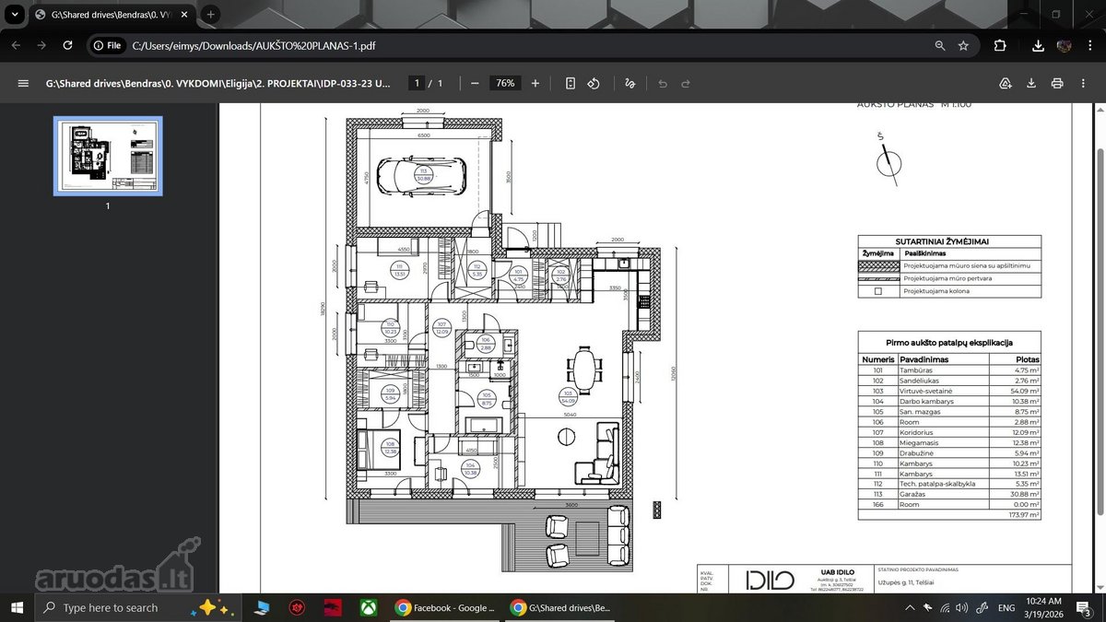Save the PDF to Google Drive
The image size is (1106, 622).
(x=1006, y=83)
